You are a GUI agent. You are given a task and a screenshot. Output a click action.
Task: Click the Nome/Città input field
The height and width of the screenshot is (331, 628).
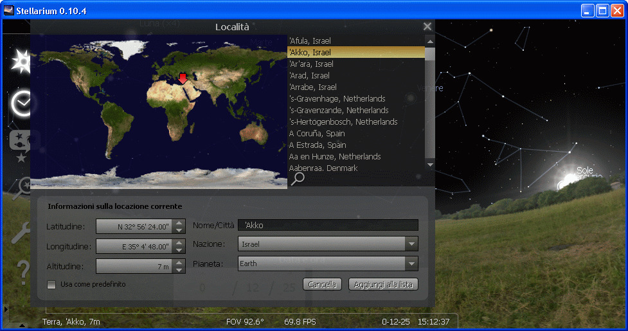click(x=328, y=225)
